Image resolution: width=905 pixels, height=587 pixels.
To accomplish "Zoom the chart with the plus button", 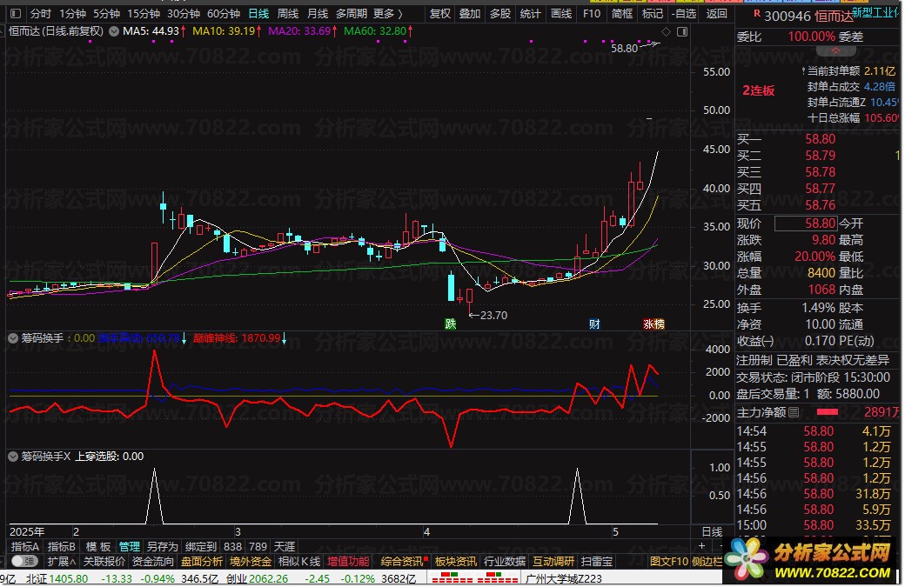I will click(702, 545).
